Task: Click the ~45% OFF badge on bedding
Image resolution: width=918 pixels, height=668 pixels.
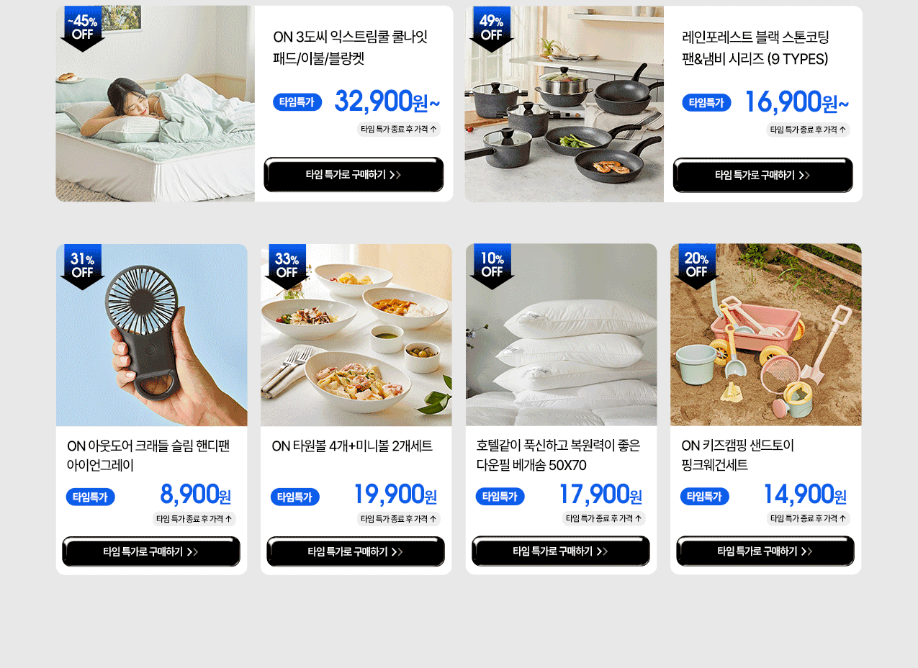Action: [x=83, y=29]
